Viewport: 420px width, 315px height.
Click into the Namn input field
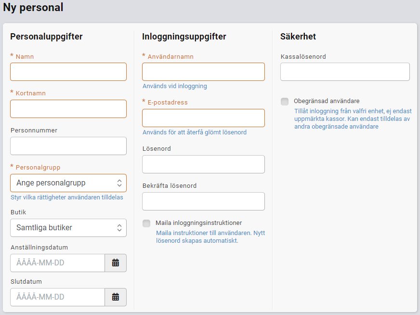click(x=68, y=72)
